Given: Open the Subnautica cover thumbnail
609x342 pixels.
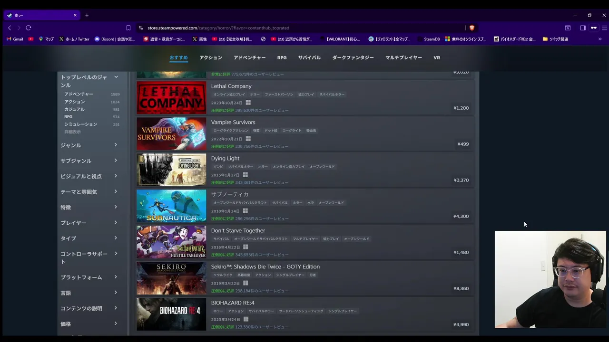Looking at the screenshot, I should [171, 206].
